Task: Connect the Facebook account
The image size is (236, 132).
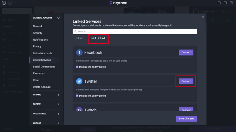Action: click(186, 52)
